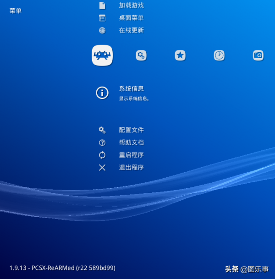This screenshot has width=275, height=279.
Task: Open the History clock tab icon
Action: coord(219,55)
